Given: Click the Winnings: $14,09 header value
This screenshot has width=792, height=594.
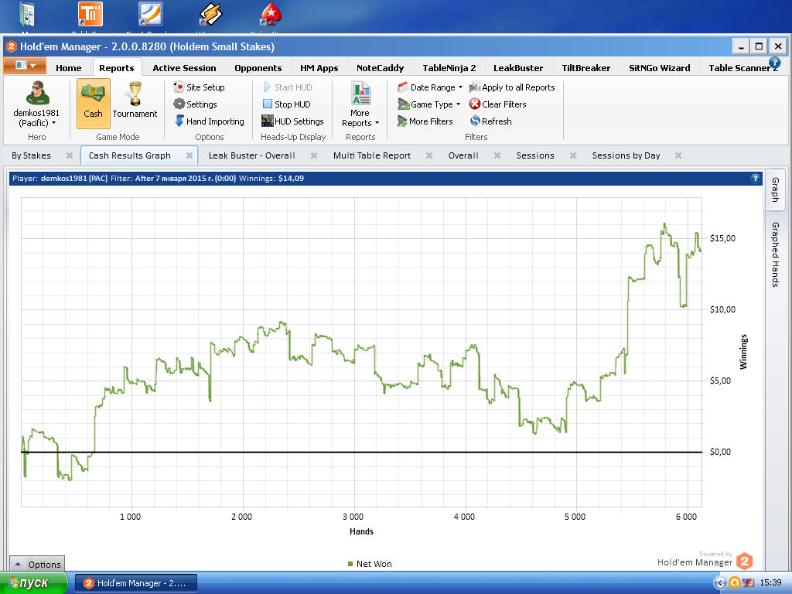Looking at the screenshot, I should click(x=271, y=179).
